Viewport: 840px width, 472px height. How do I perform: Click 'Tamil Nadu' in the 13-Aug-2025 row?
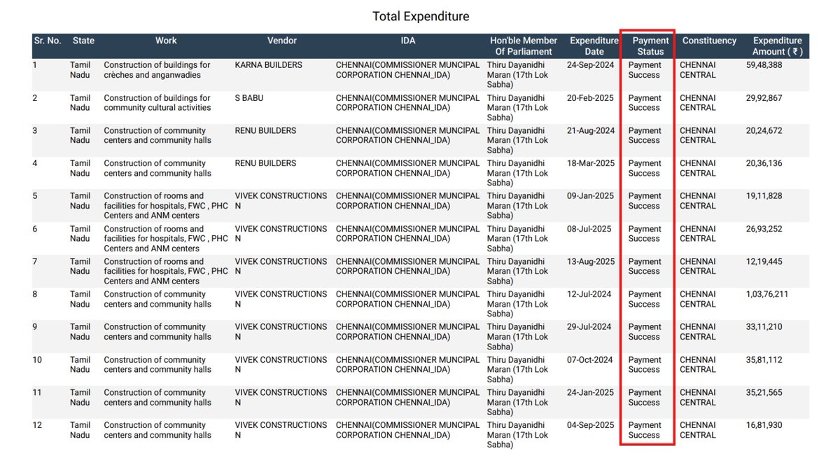coord(80,266)
